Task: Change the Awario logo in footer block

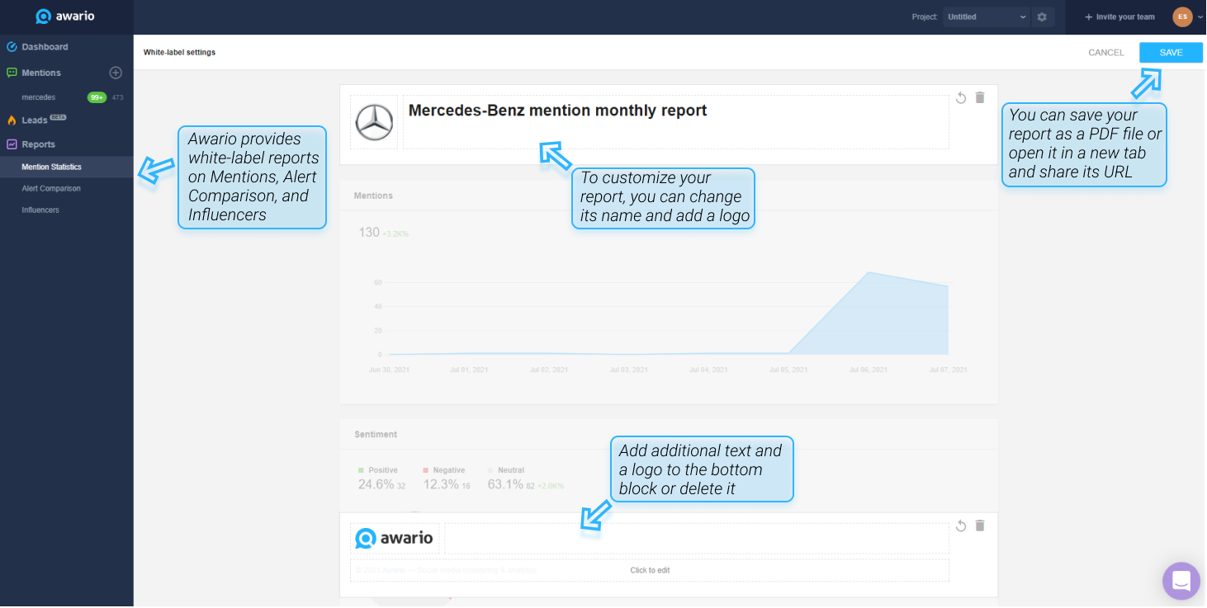Action: 395,538
